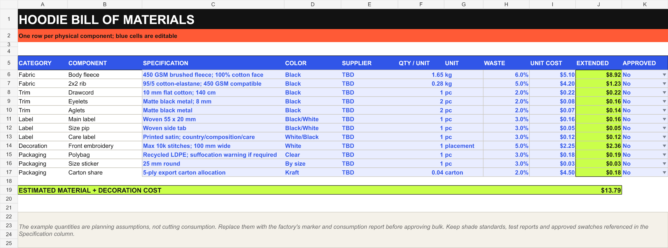
Task: Click the $2.36 extended cost cell
Action: tap(599, 146)
